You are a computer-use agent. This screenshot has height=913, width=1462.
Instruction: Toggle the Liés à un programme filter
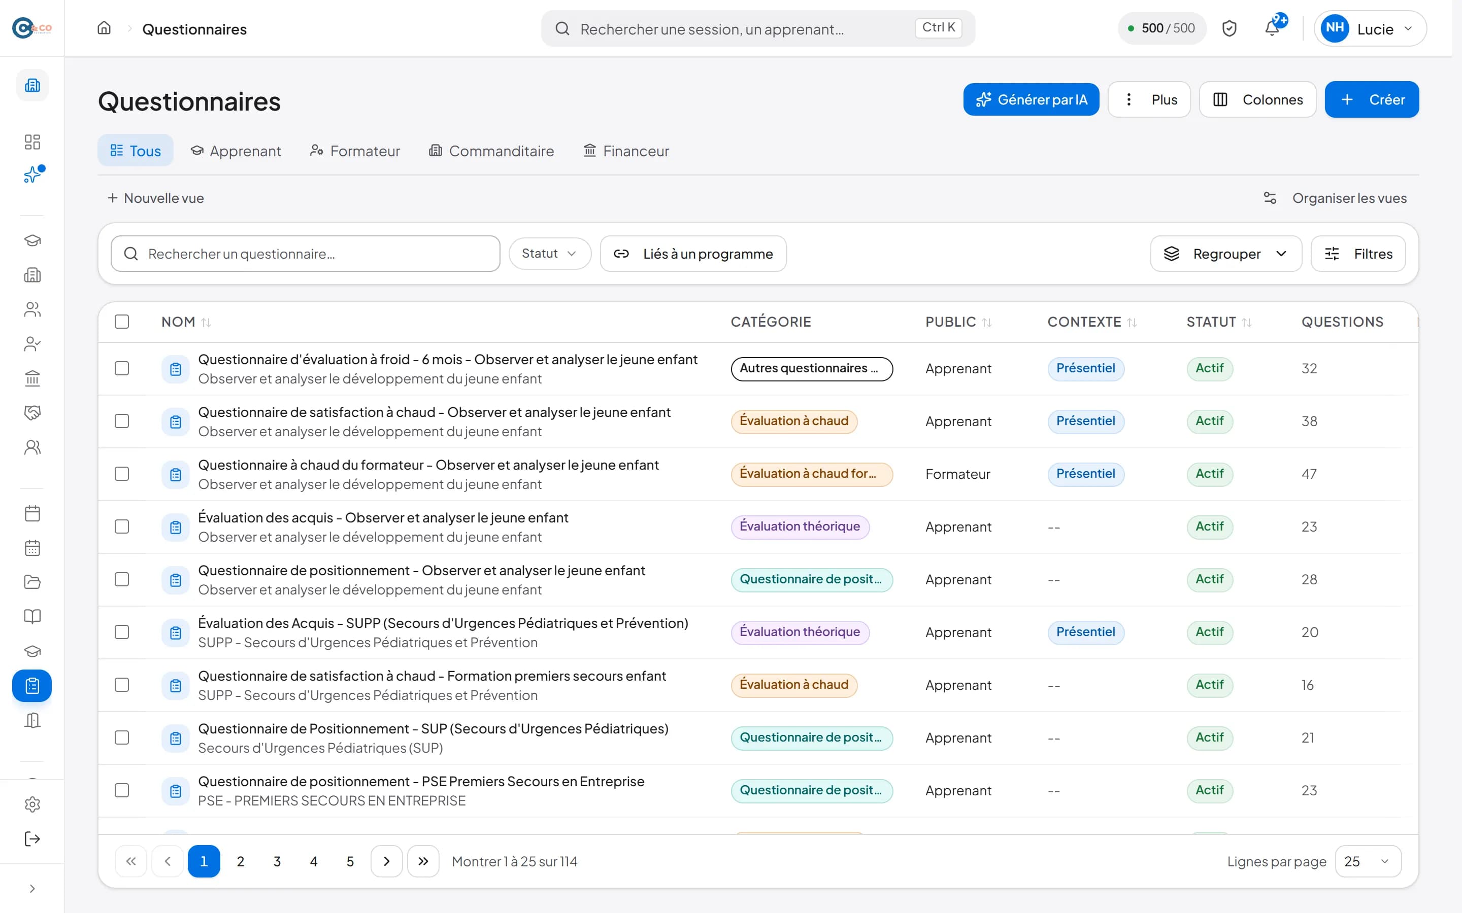click(693, 254)
